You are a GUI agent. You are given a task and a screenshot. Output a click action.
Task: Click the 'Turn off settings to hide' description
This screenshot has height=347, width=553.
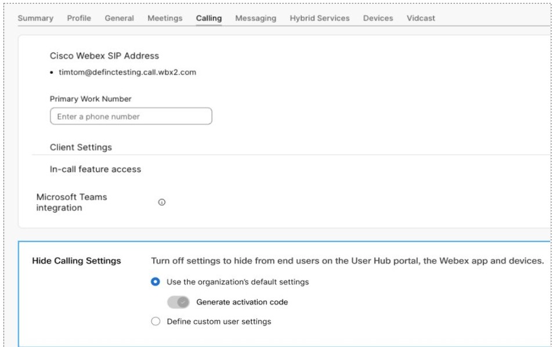coord(348,261)
